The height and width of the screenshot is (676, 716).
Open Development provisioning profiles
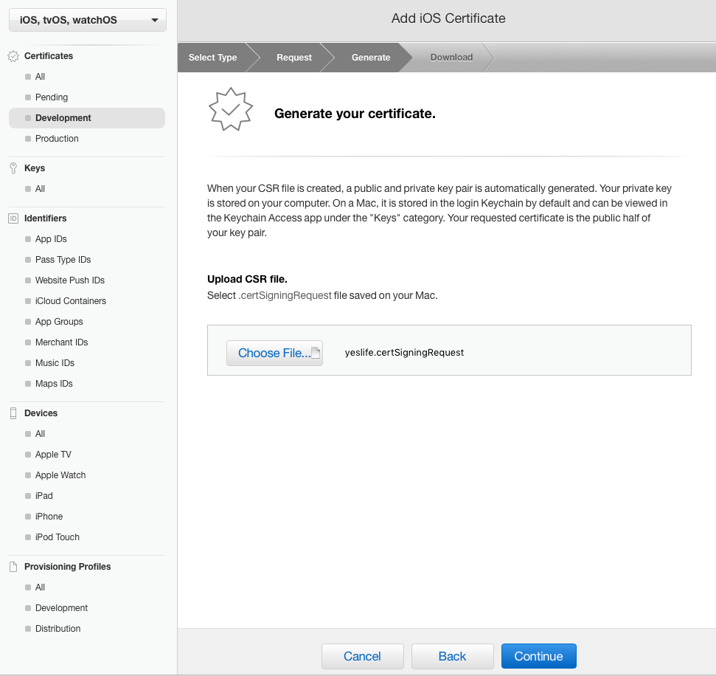pyautogui.click(x=61, y=608)
